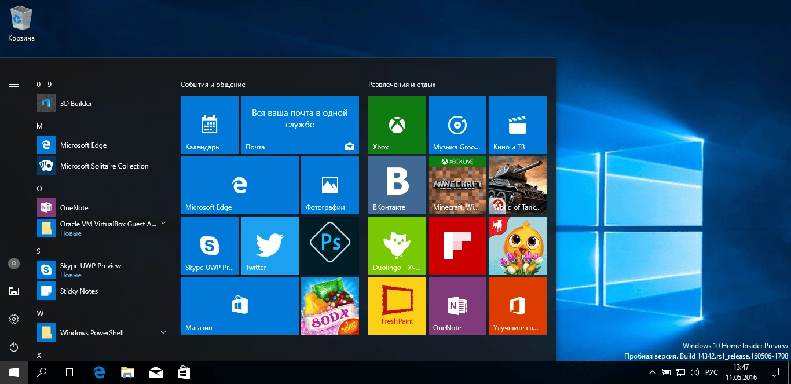The width and height of the screenshot is (791, 384).
Task: Open Task View on the taskbar
Action: point(69,372)
